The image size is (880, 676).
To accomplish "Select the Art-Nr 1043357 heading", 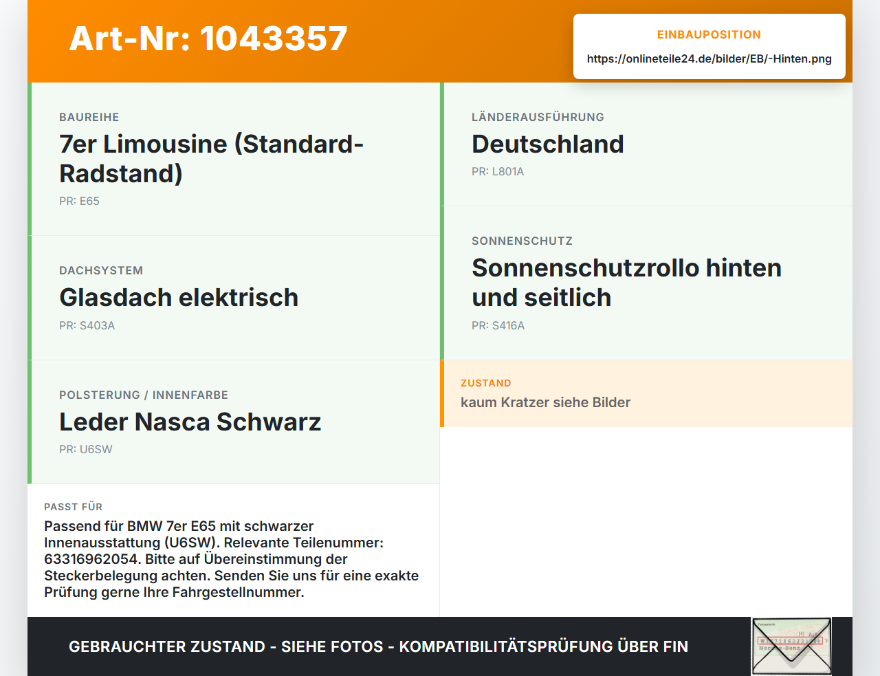I will coord(208,39).
